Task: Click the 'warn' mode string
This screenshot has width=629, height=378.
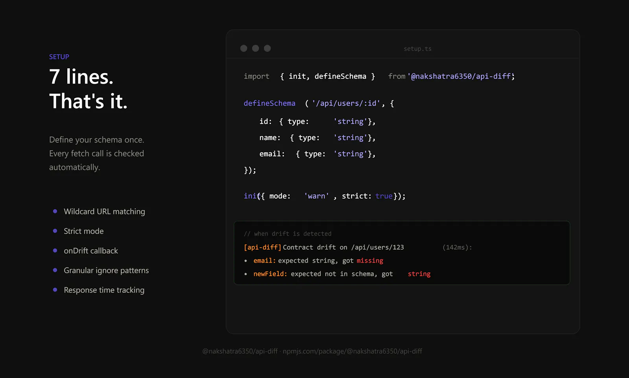Action: pos(316,196)
